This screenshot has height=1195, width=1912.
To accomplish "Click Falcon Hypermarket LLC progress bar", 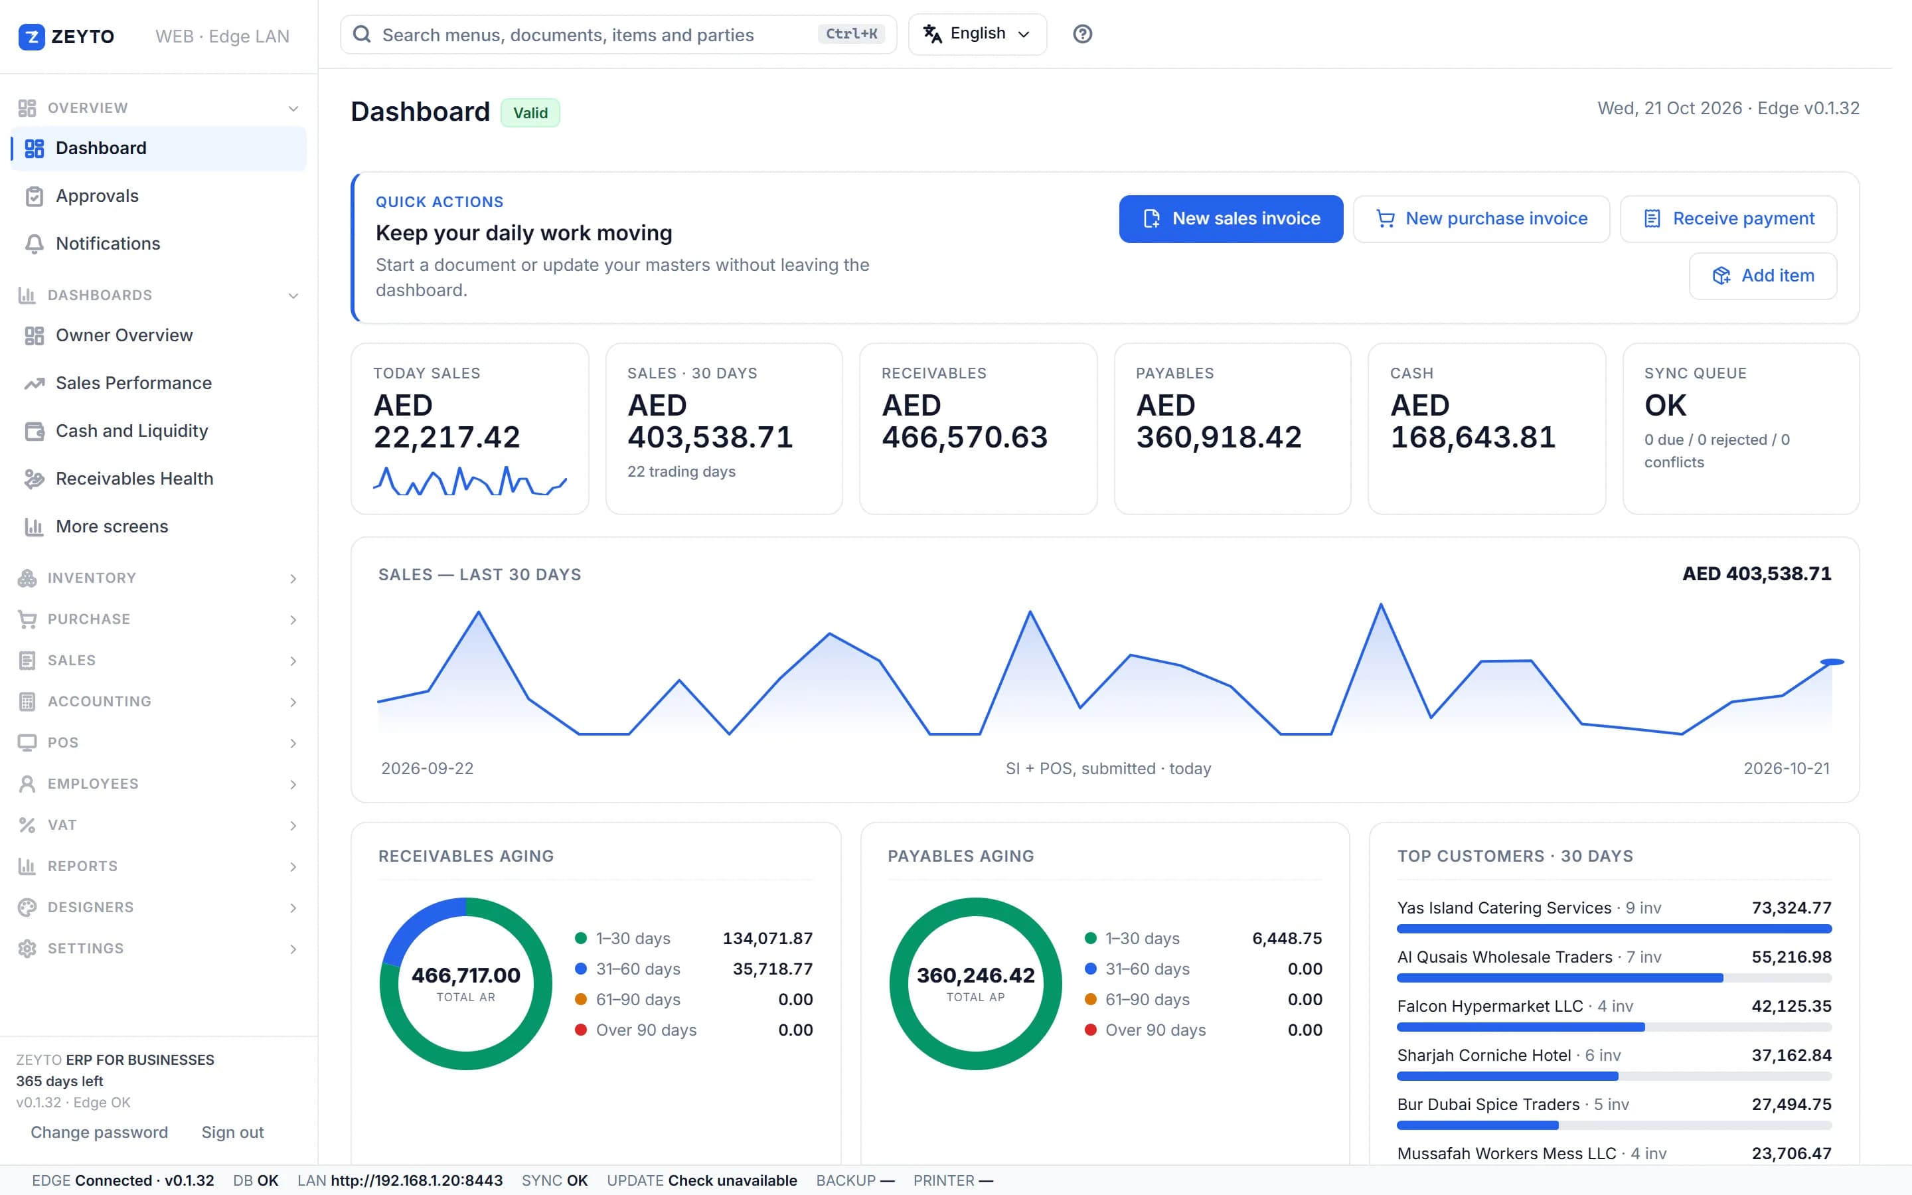I will [1613, 1028].
